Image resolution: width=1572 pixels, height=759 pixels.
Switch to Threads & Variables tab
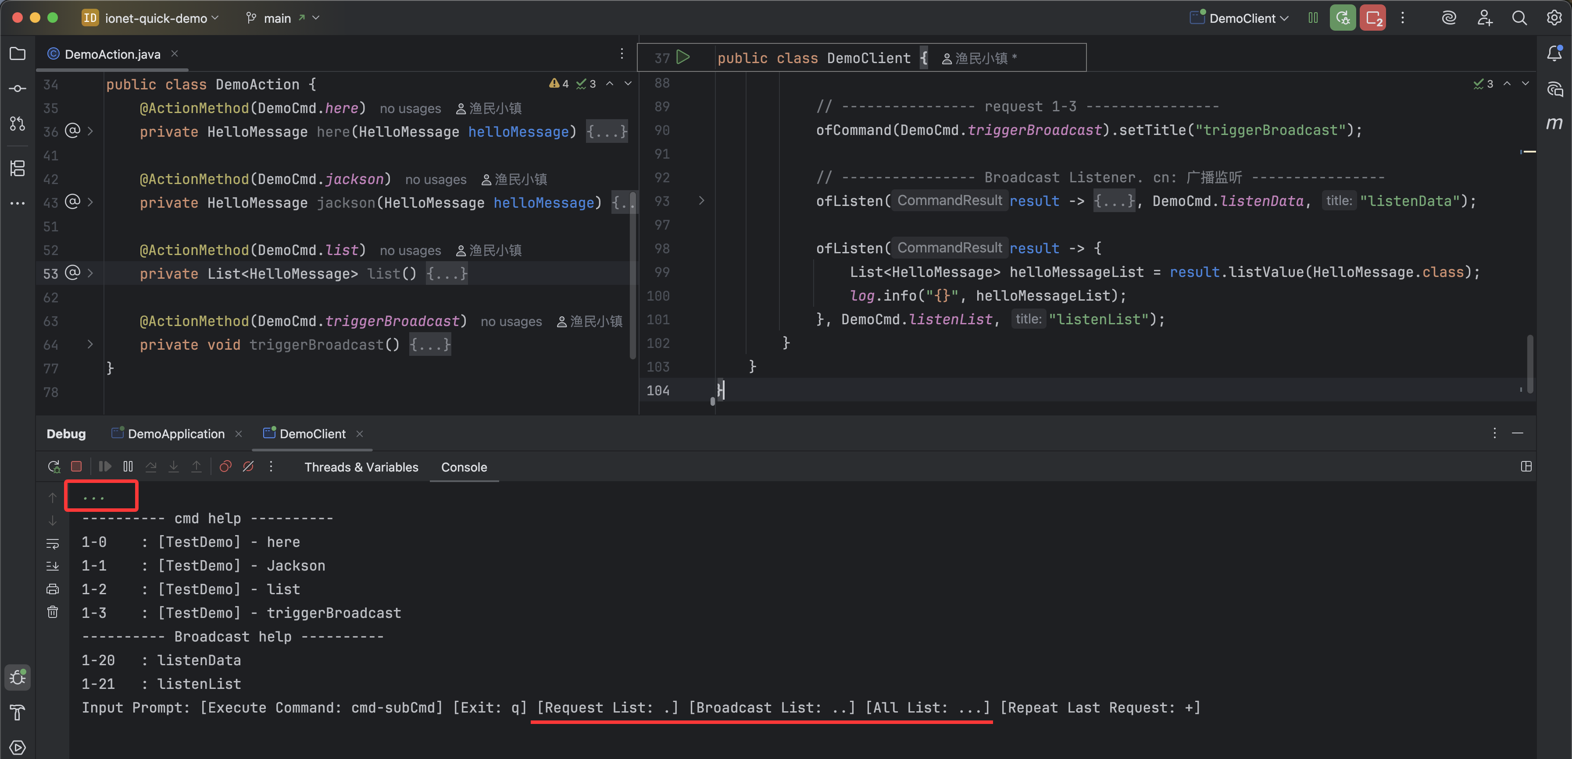point(361,468)
